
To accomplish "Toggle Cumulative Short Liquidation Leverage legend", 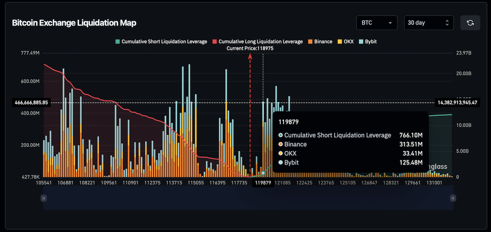I will pos(161,42).
